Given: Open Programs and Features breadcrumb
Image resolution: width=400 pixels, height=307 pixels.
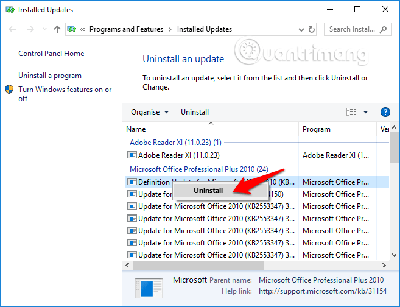Looking at the screenshot, I should 126,29.
